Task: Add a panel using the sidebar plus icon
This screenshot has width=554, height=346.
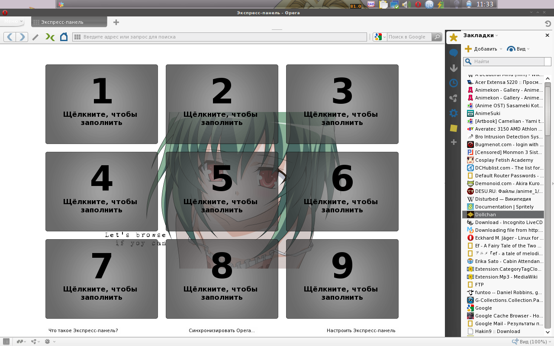Action: [454, 142]
